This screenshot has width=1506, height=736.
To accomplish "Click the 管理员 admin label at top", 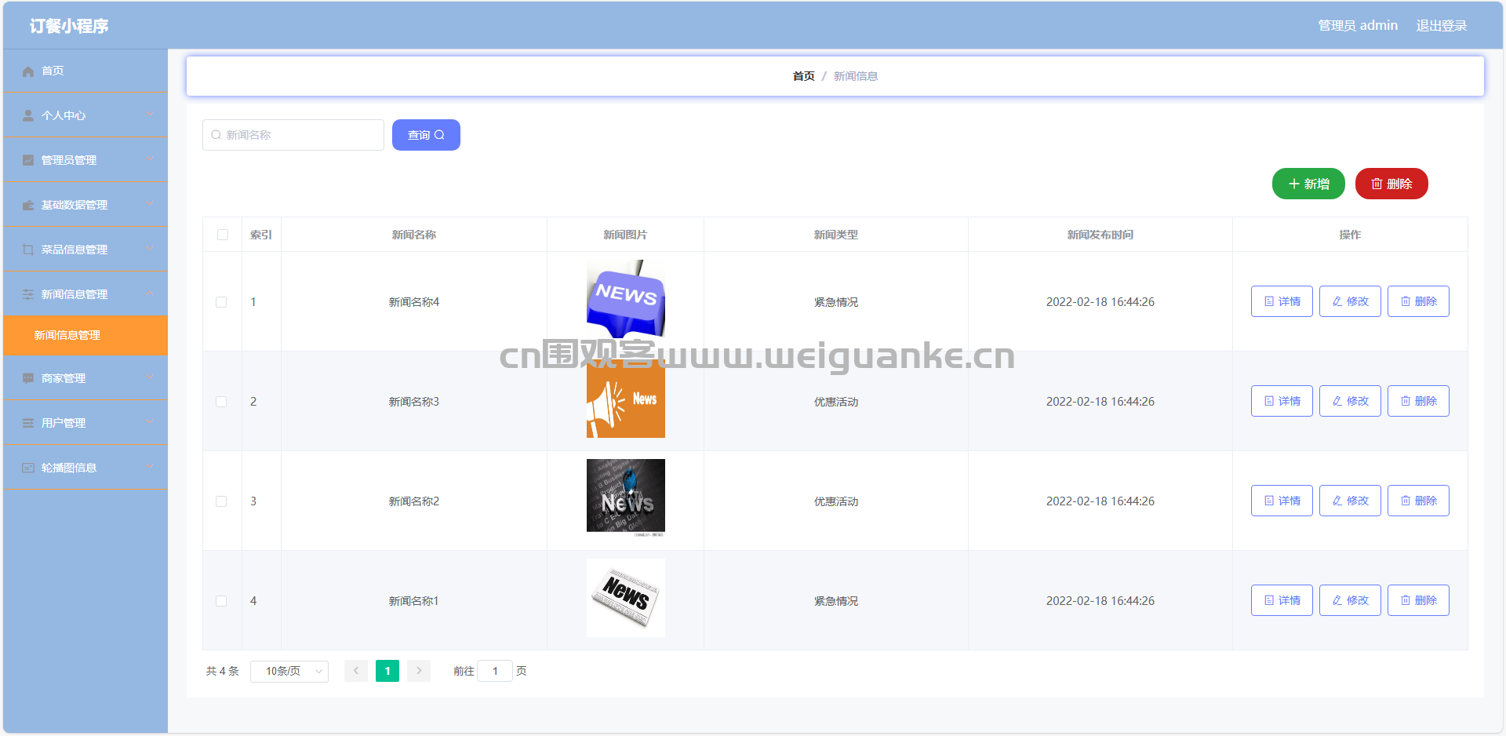I will (1358, 25).
